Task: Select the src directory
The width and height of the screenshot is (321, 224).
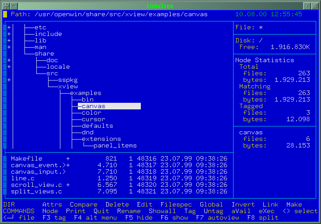Action: (52, 73)
